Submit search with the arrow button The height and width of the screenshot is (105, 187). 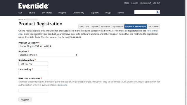[158, 12]
